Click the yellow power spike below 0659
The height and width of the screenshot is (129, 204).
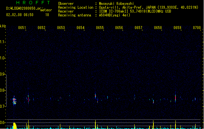click(x=175, y=124)
